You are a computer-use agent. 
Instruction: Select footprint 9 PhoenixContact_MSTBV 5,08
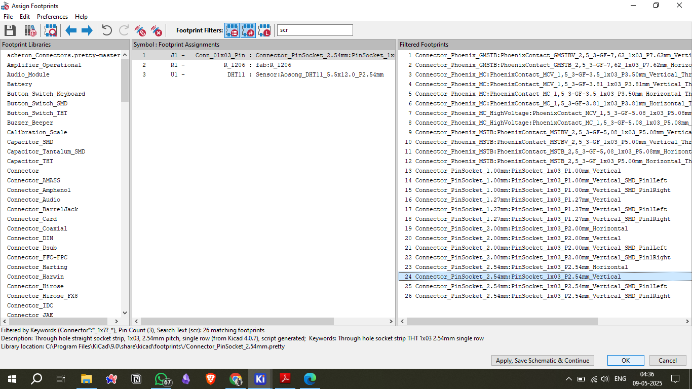[x=545, y=132]
